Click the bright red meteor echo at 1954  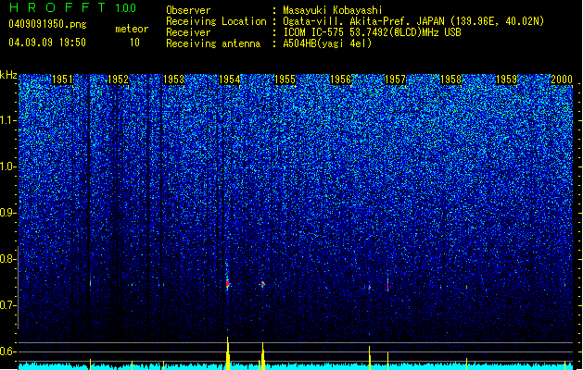click(228, 284)
